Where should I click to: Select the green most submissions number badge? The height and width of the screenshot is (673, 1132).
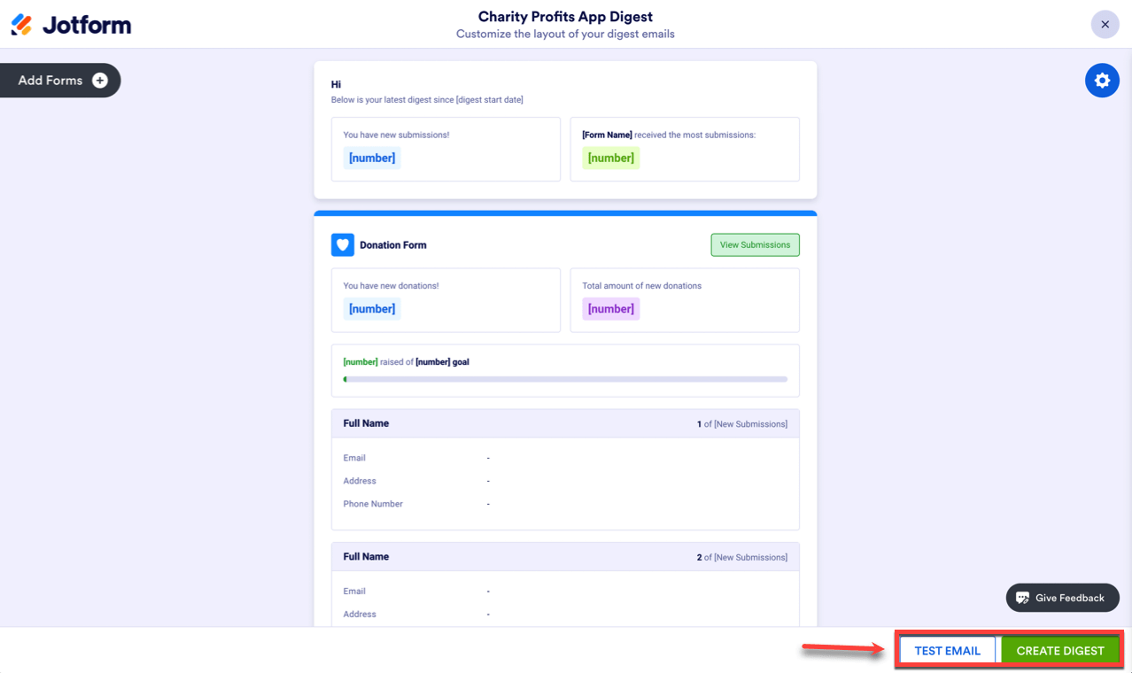611,159
